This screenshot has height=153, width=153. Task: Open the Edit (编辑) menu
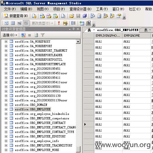point(26,9)
